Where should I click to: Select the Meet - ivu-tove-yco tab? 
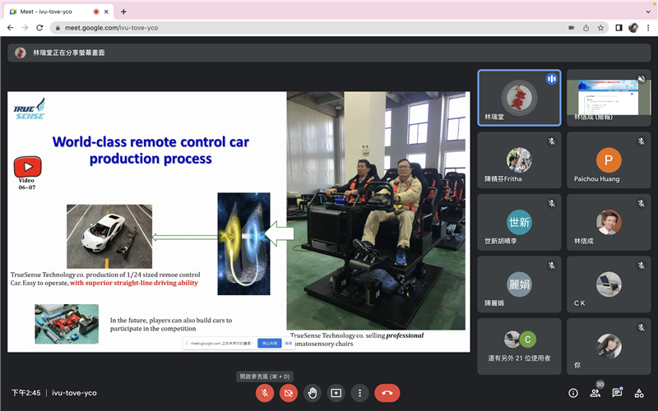click(53, 12)
